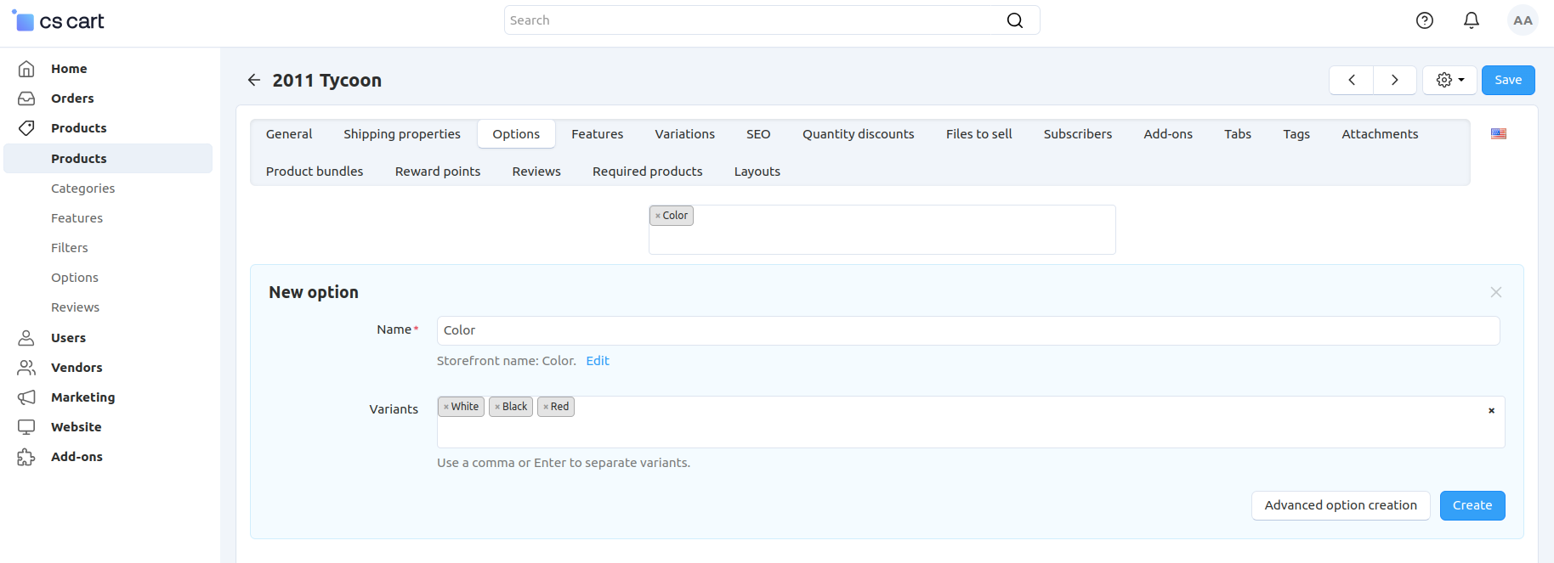Open the General tab
The image size is (1554, 563).
coord(289,134)
